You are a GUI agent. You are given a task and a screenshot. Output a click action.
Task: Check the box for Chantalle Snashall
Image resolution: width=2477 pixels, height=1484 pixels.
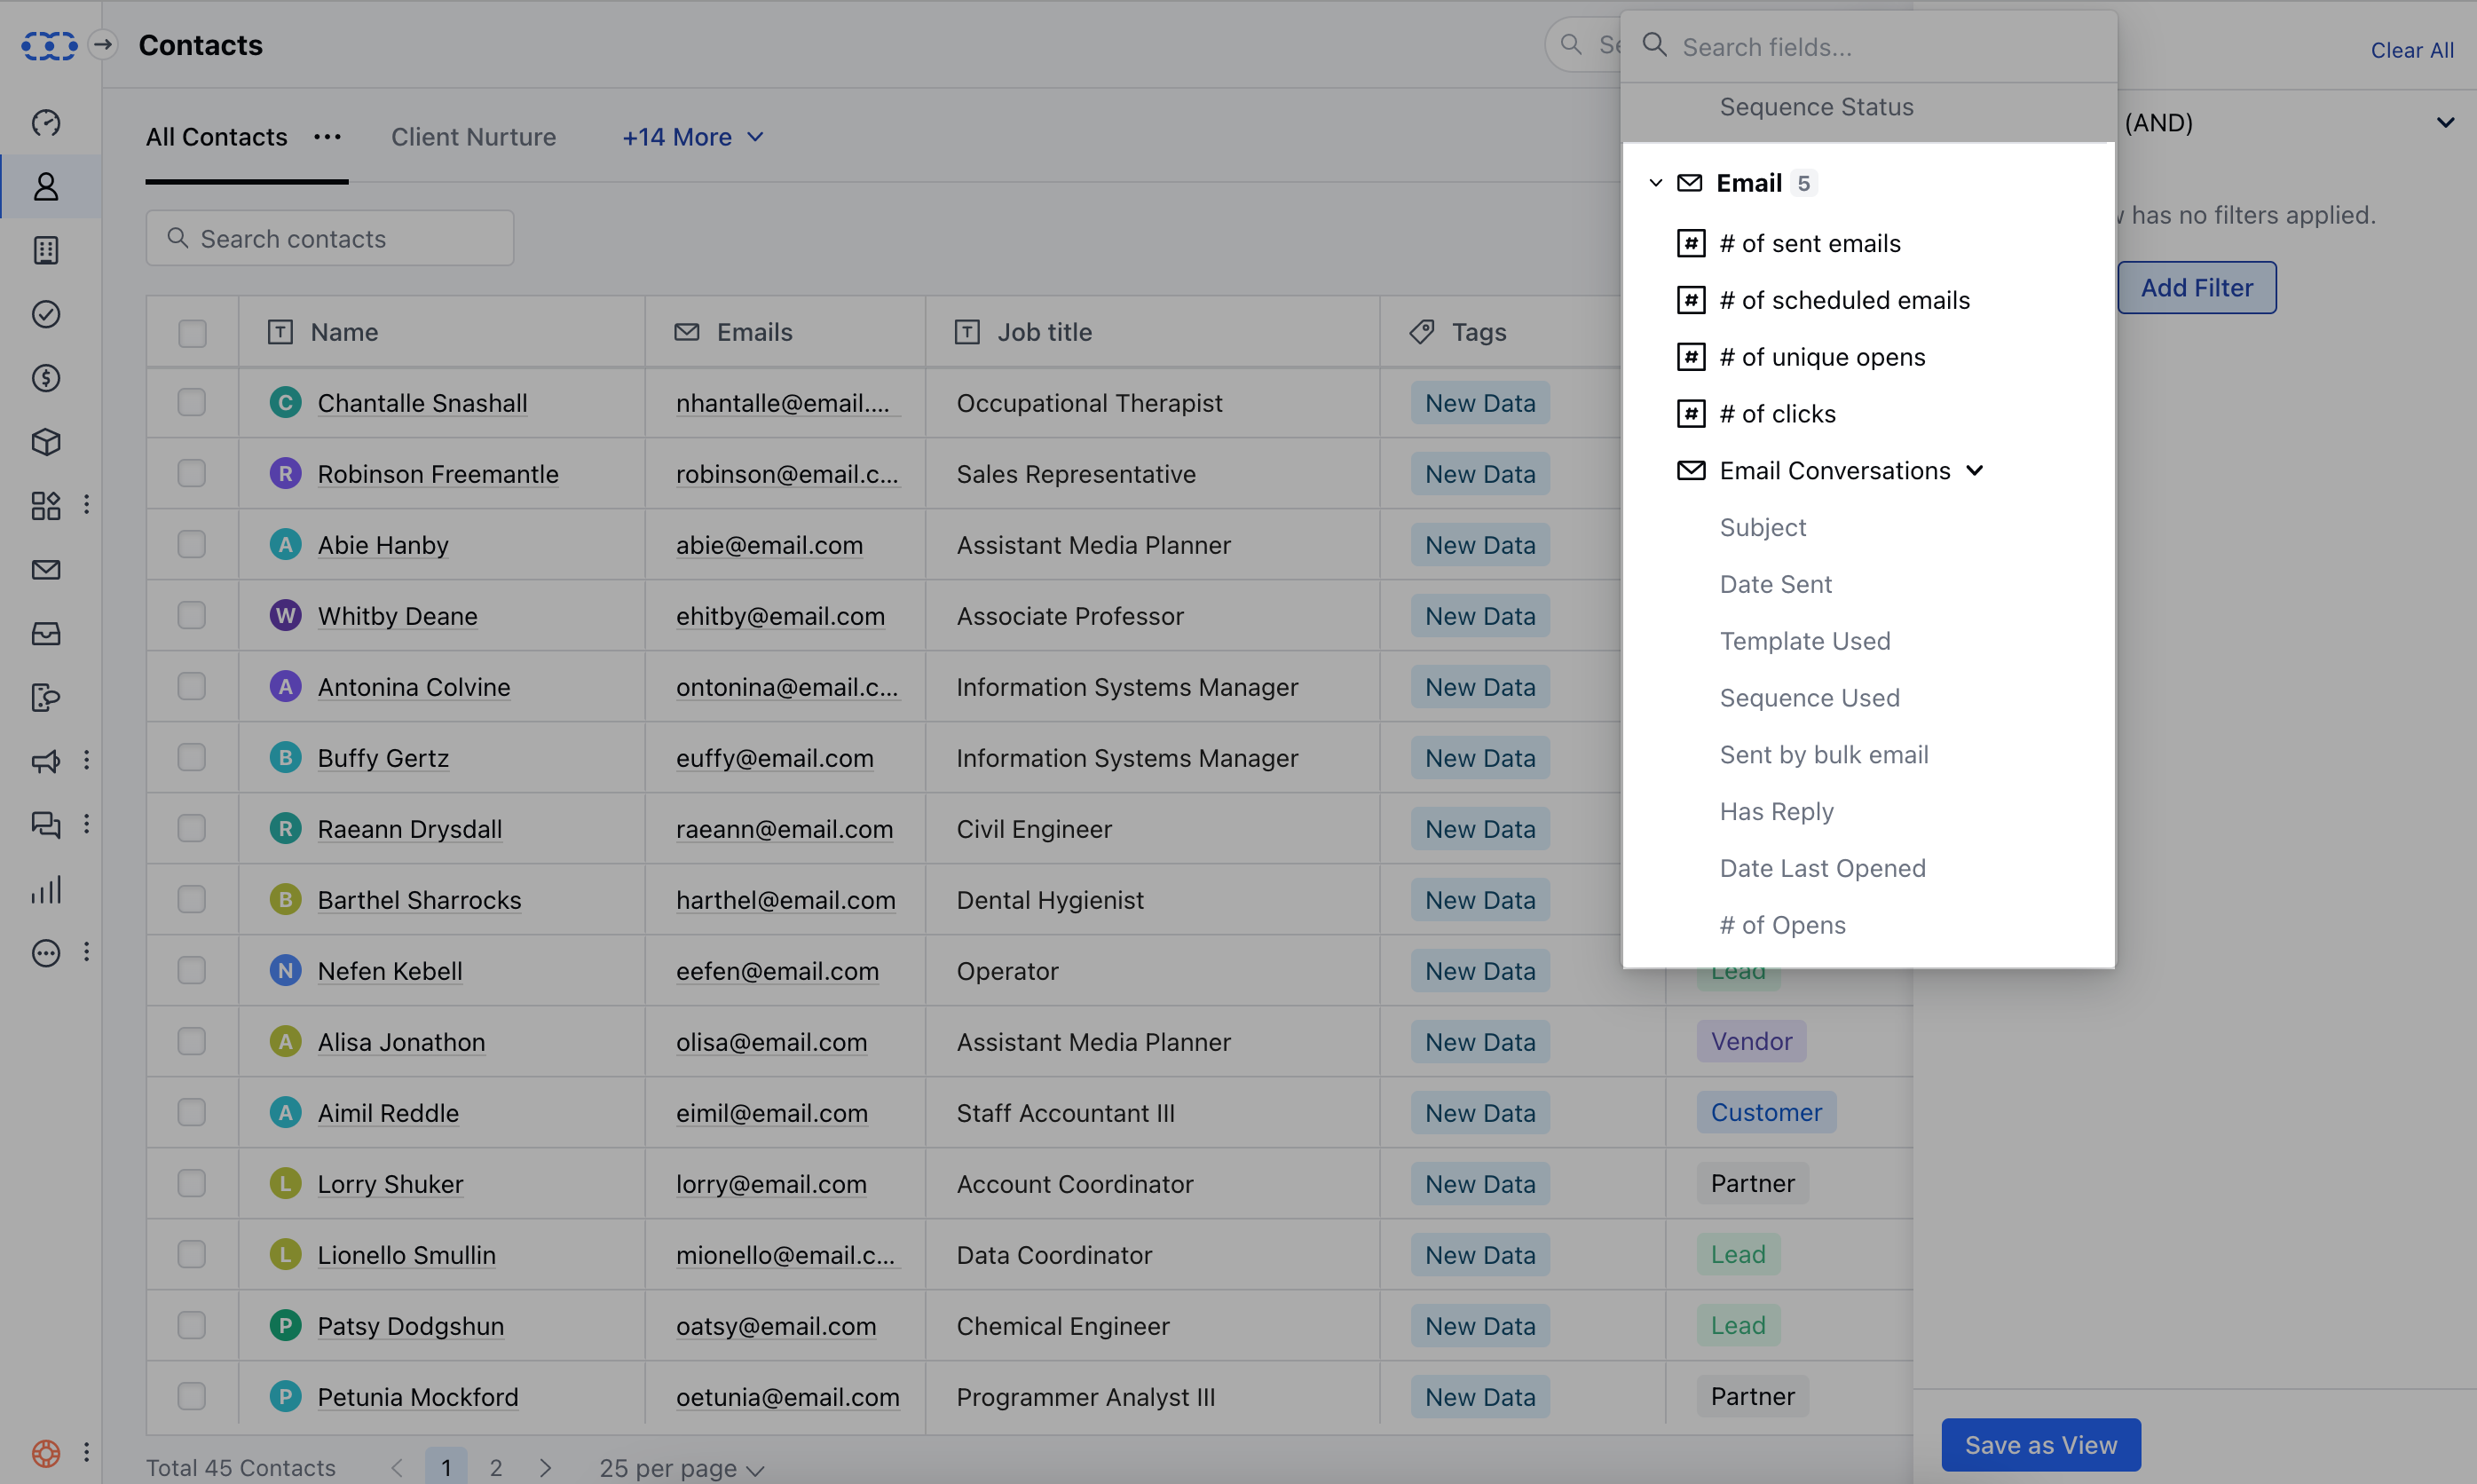click(192, 403)
